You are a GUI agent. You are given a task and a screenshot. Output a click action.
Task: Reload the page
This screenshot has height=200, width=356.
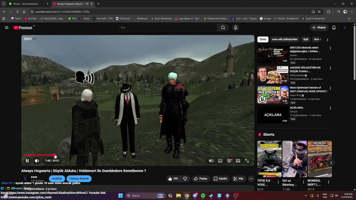17,12
